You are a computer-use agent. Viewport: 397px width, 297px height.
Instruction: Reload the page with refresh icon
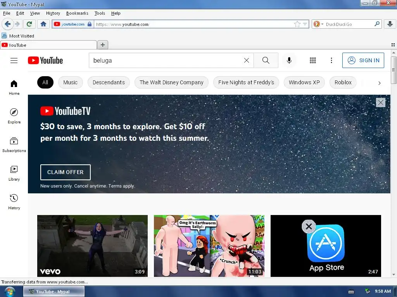tap(29, 24)
